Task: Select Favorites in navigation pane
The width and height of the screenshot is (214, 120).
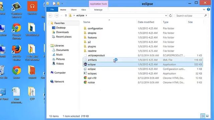Action: pyautogui.click(x=60, y=23)
